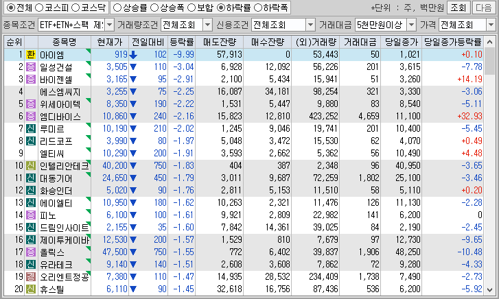The height and width of the screenshot is (299, 499).
Task: Select the 보합 radio button
Action: pos(192,8)
